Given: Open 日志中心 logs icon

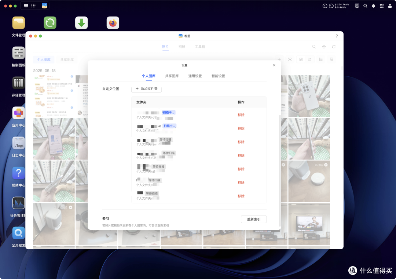Looking at the screenshot, I should point(19,143).
